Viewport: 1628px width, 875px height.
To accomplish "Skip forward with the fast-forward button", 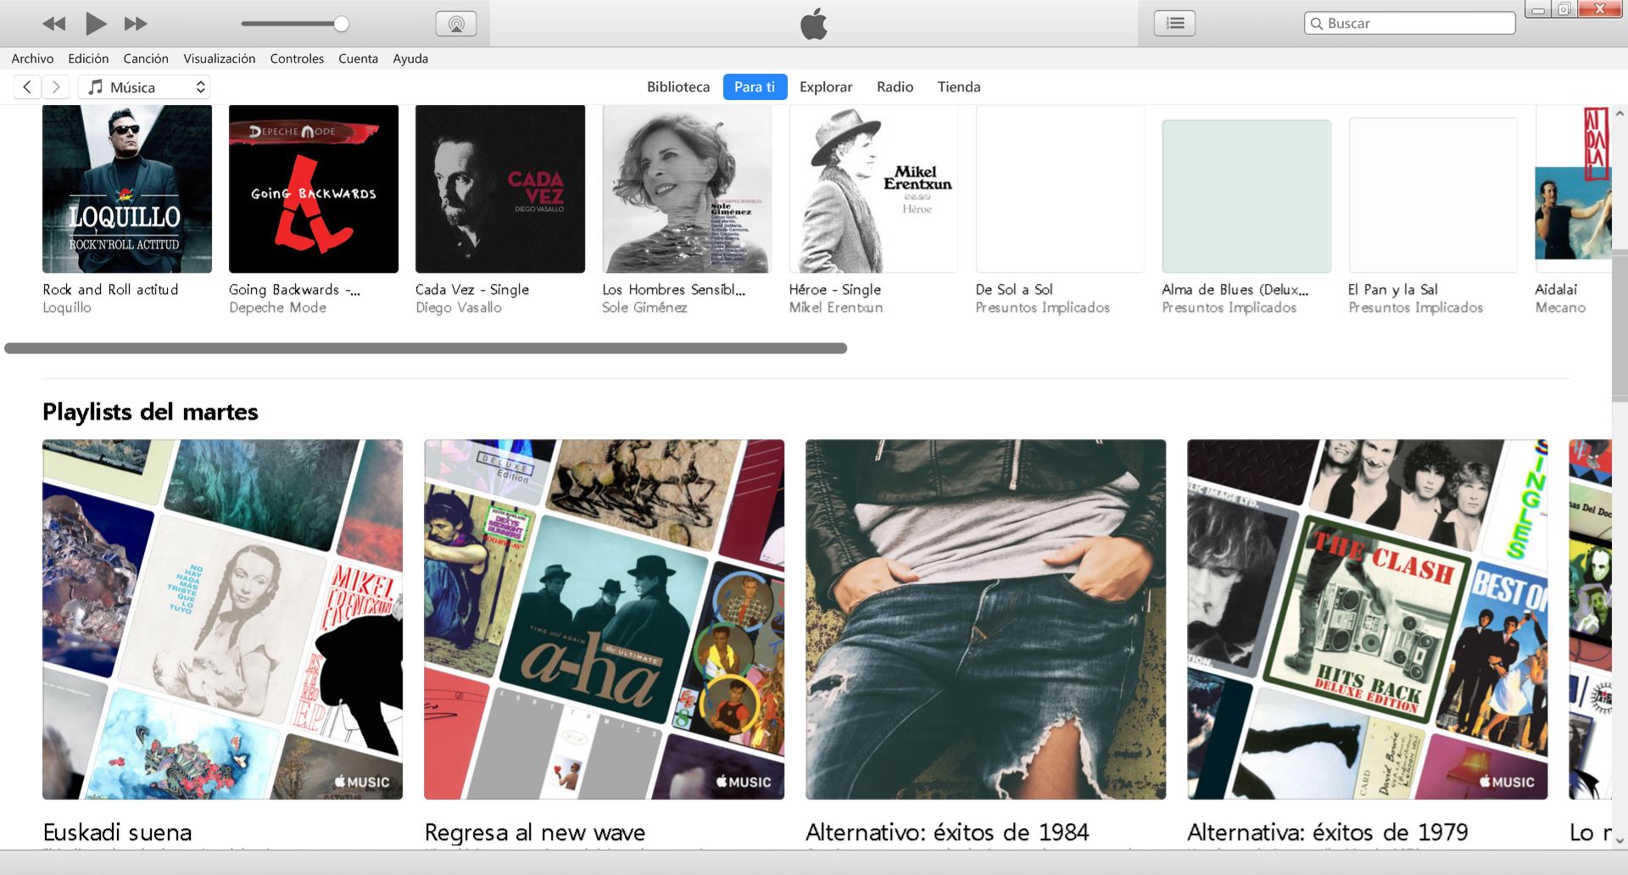I will pyautogui.click(x=136, y=24).
